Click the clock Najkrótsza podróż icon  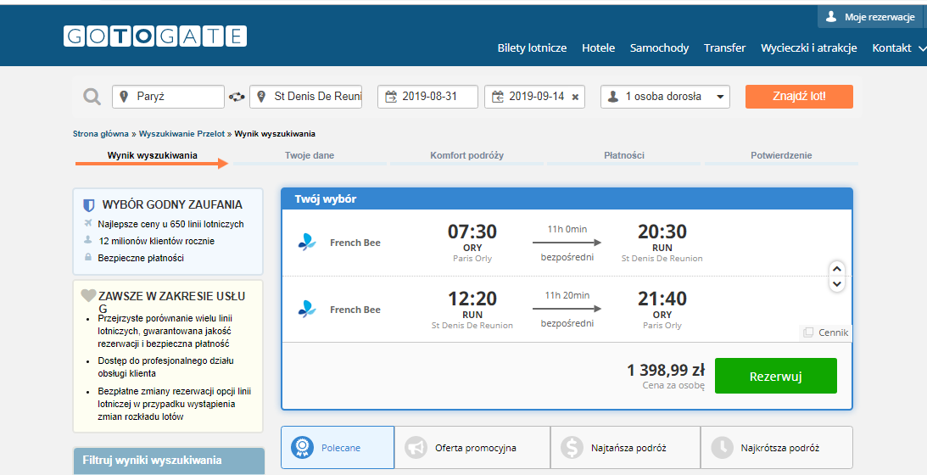click(722, 448)
